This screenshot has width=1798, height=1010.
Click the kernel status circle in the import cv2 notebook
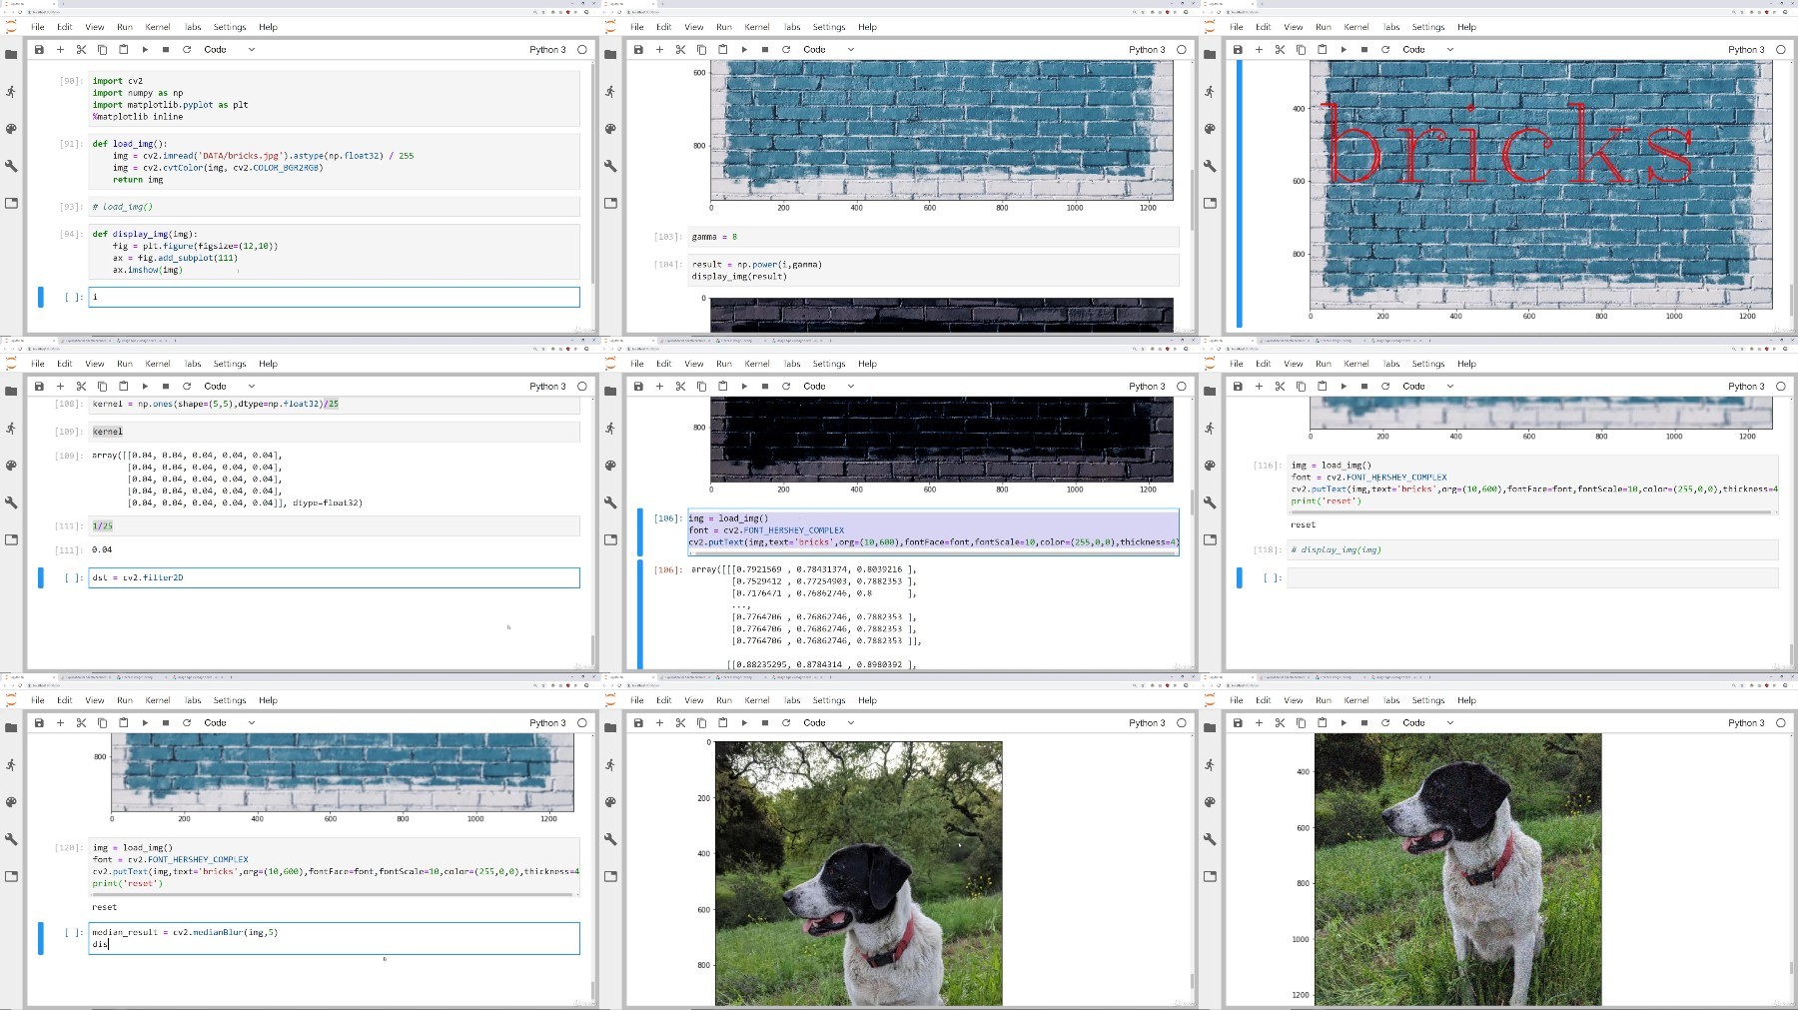coord(582,49)
